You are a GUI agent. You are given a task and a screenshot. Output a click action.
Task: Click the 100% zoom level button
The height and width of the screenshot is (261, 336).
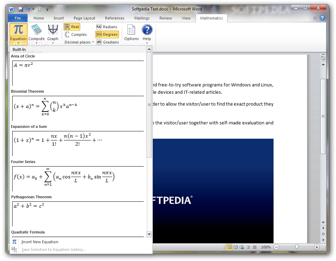pos(266,247)
